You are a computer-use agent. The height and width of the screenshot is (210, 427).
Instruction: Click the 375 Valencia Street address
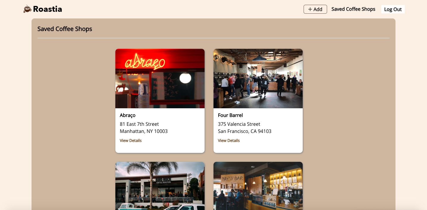pyautogui.click(x=239, y=124)
